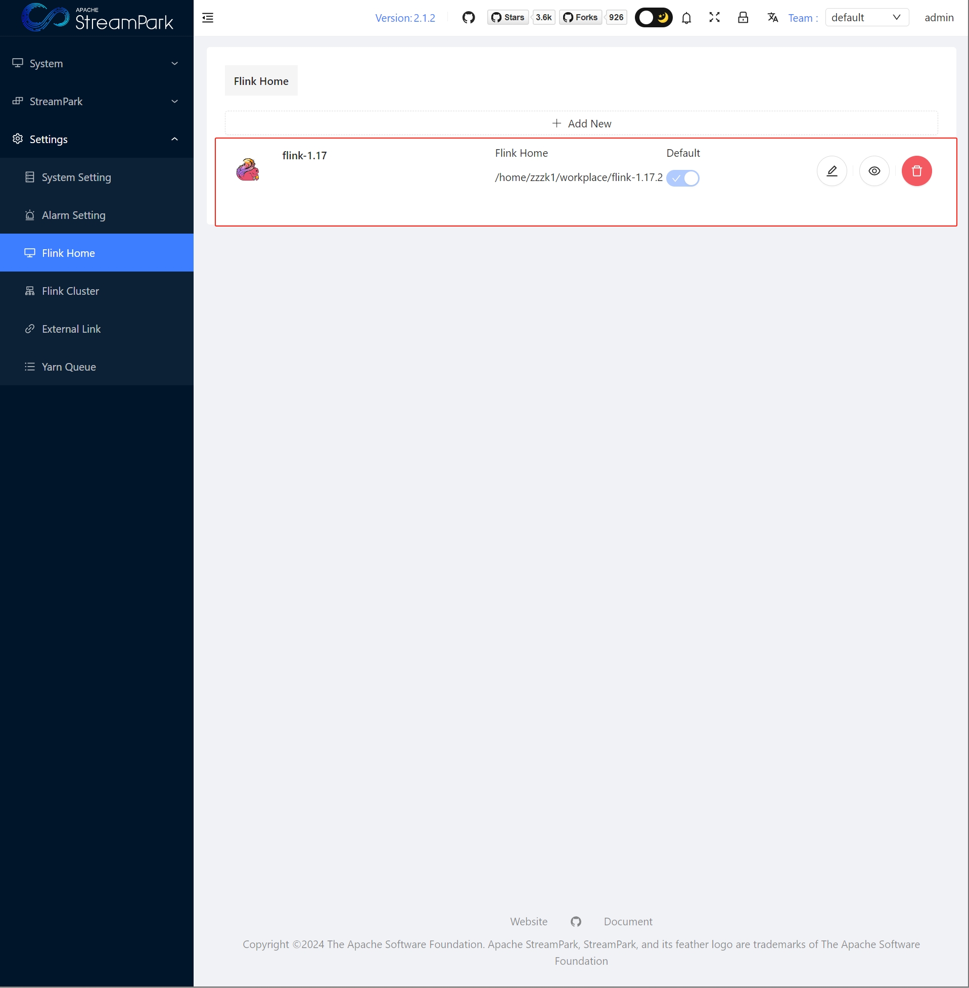Collapse the sidebar using the menu fold icon

click(208, 18)
